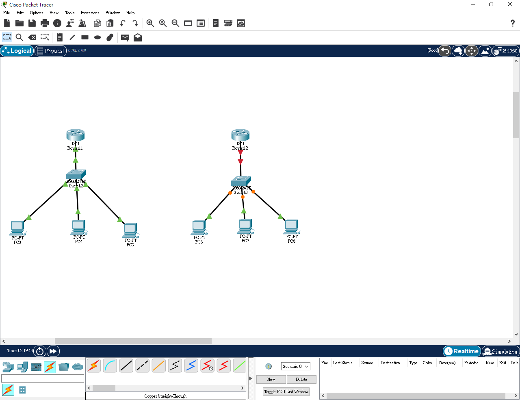Viewport: 520px width, 400px height.
Task: Select the Connections lightning category icon
Action: pos(50,367)
